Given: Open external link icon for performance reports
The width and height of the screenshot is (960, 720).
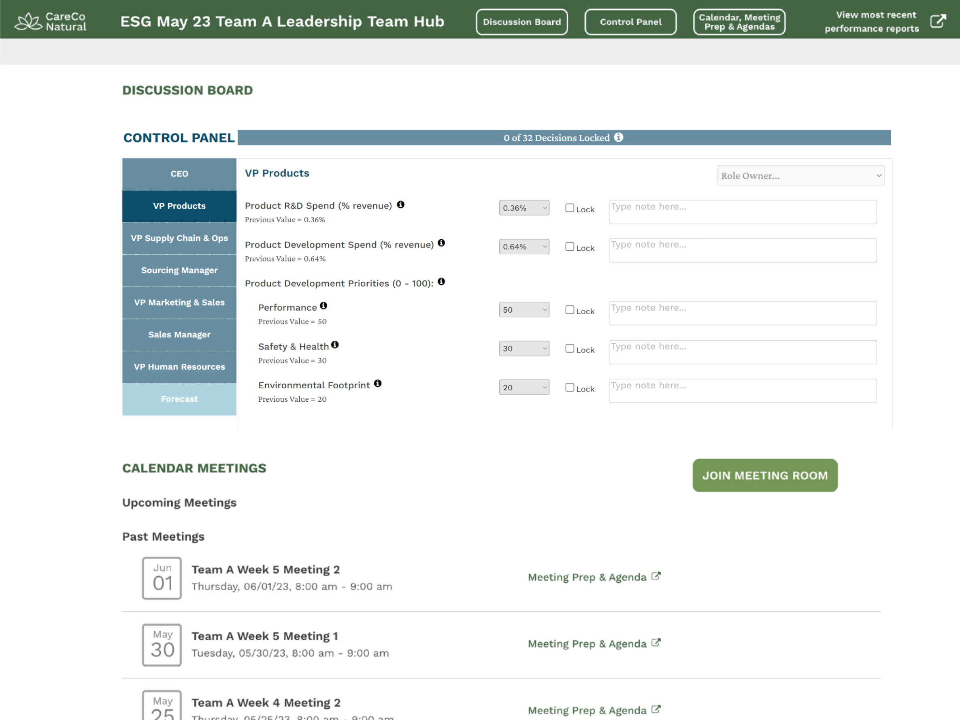Looking at the screenshot, I should pos(938,21).
